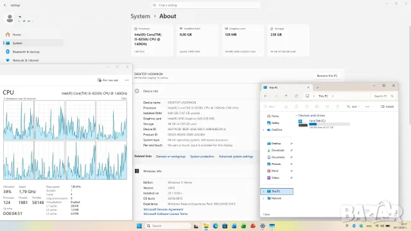
Task: Open Home in Explorer navigation pane
Action: click(272, 116)
